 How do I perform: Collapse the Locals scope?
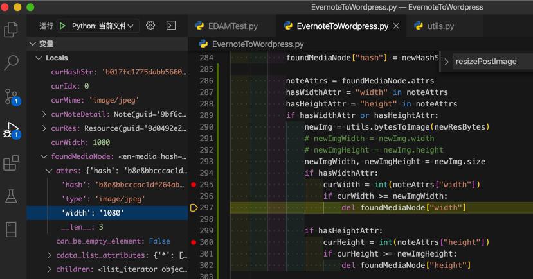tap(39, 58)
